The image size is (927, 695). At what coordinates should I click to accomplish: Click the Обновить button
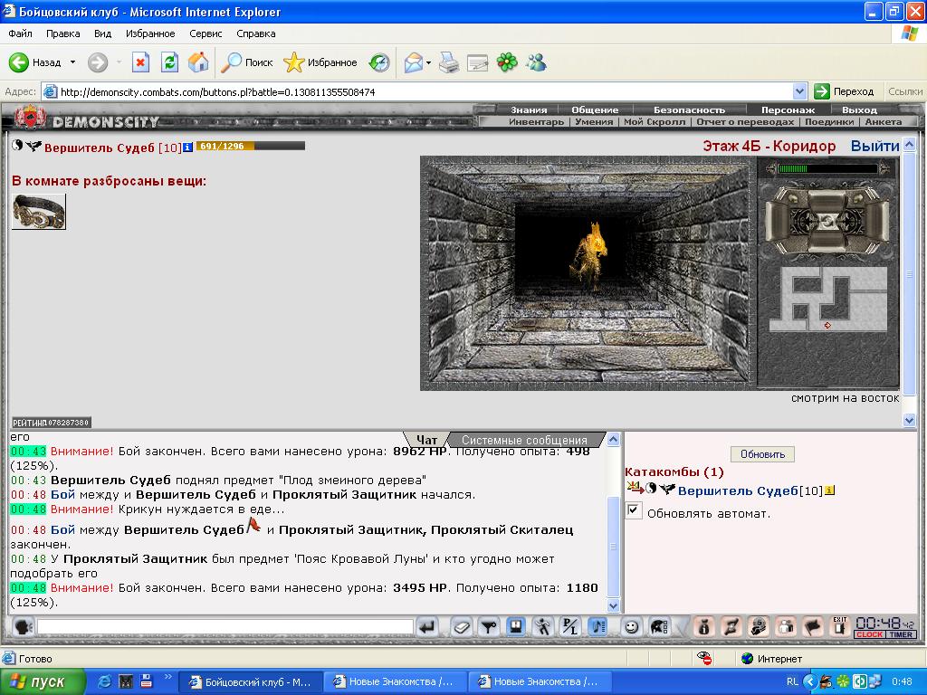click(762, 454)
